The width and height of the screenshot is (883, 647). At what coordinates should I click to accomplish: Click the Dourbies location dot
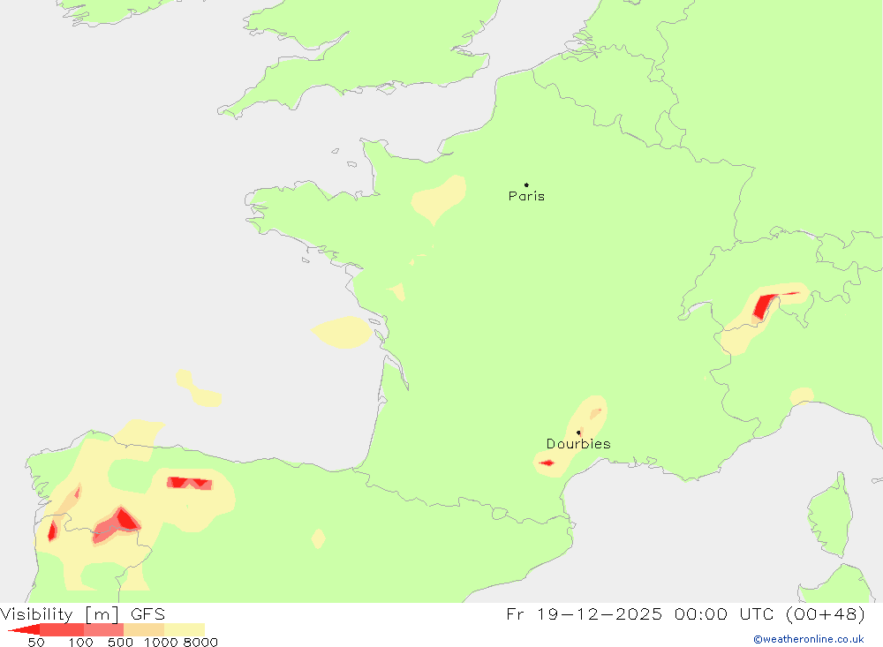click(578, 433)
